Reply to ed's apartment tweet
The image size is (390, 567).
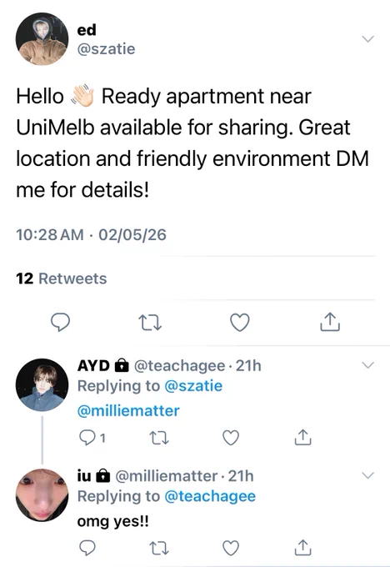60,322
